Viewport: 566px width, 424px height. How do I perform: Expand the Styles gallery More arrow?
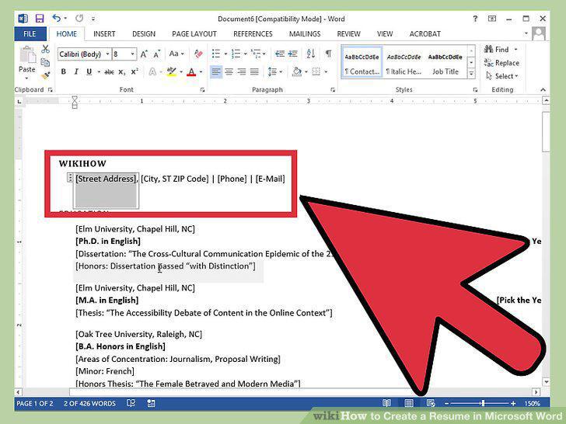tap(471, 74)
